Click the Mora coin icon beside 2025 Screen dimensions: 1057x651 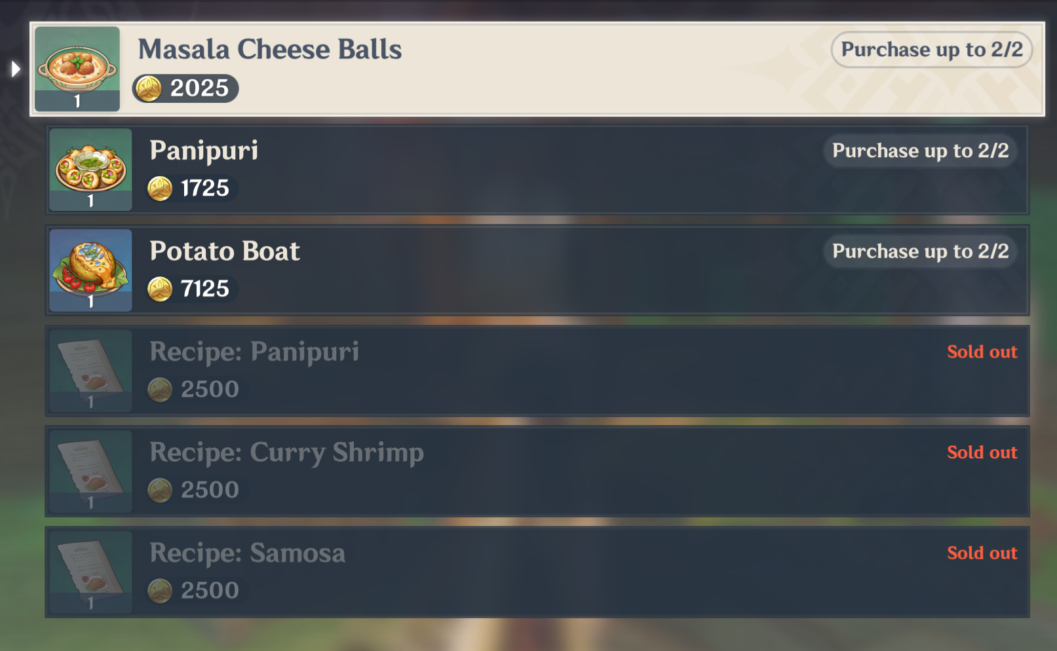tap(149, 88)
